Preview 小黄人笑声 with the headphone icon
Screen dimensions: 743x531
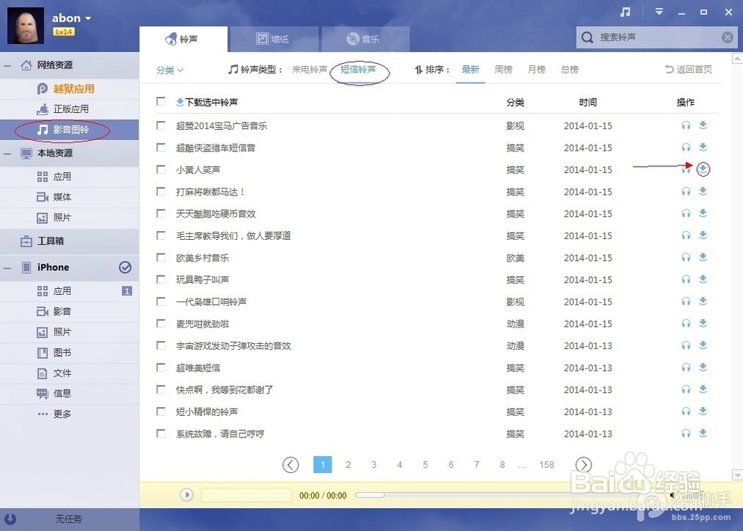click(685, 169)
